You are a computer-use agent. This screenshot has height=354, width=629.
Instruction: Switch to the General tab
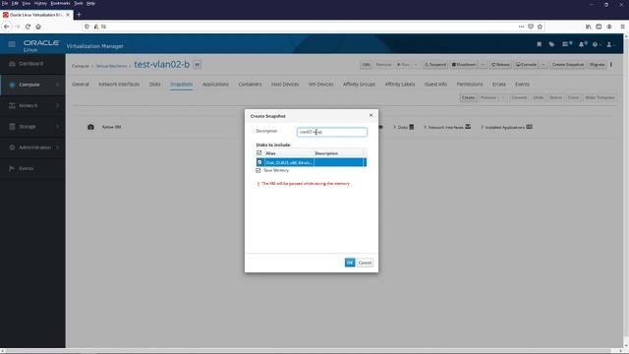pos(81,85)
